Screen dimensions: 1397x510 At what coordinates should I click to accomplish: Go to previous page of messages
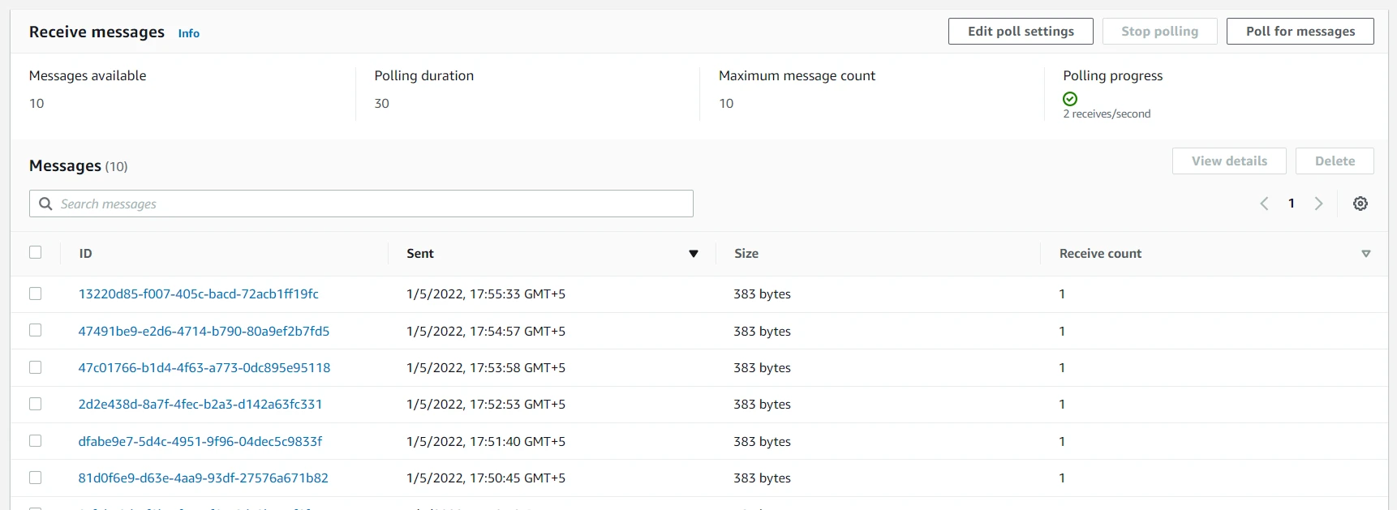[x=1264, y=204]
